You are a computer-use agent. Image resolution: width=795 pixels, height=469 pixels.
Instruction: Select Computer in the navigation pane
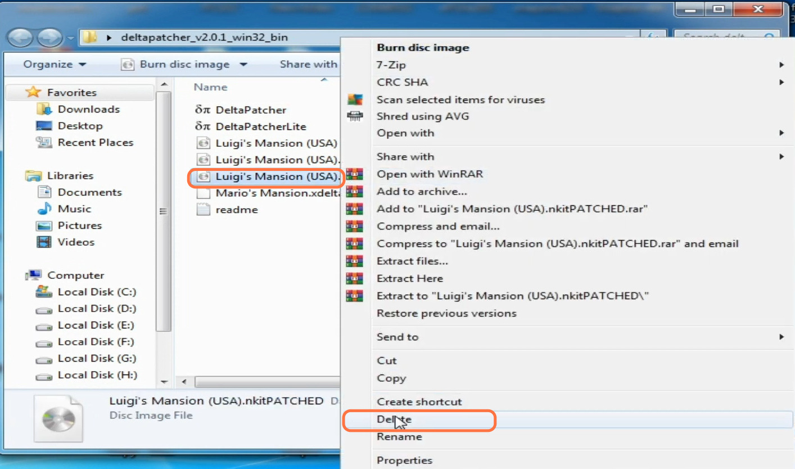pos(76,276)
